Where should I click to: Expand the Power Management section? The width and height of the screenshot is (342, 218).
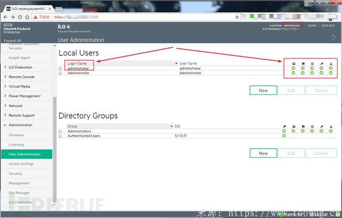coord(24,96)
